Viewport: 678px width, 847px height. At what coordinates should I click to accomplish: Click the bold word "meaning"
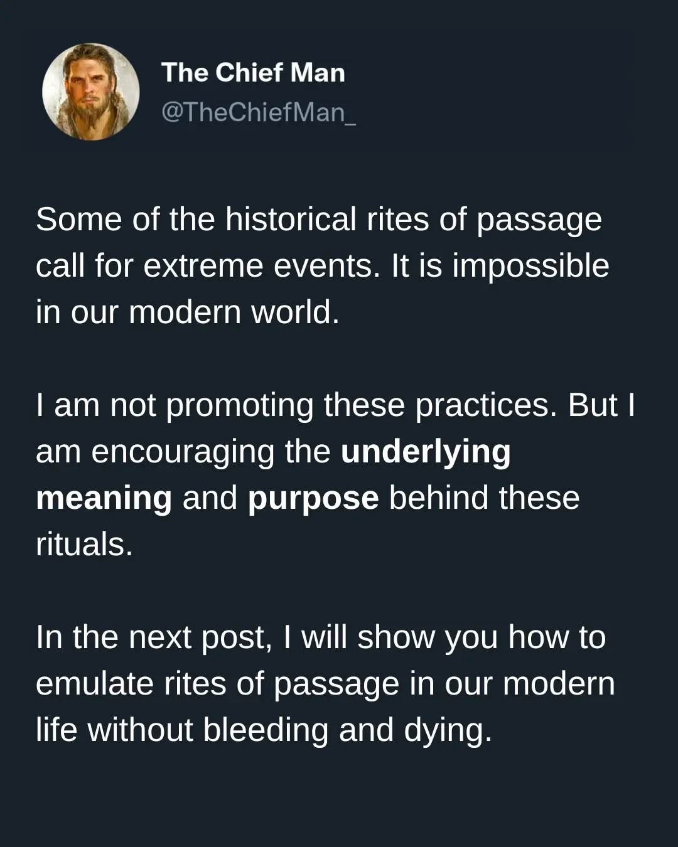click(104, 498)
